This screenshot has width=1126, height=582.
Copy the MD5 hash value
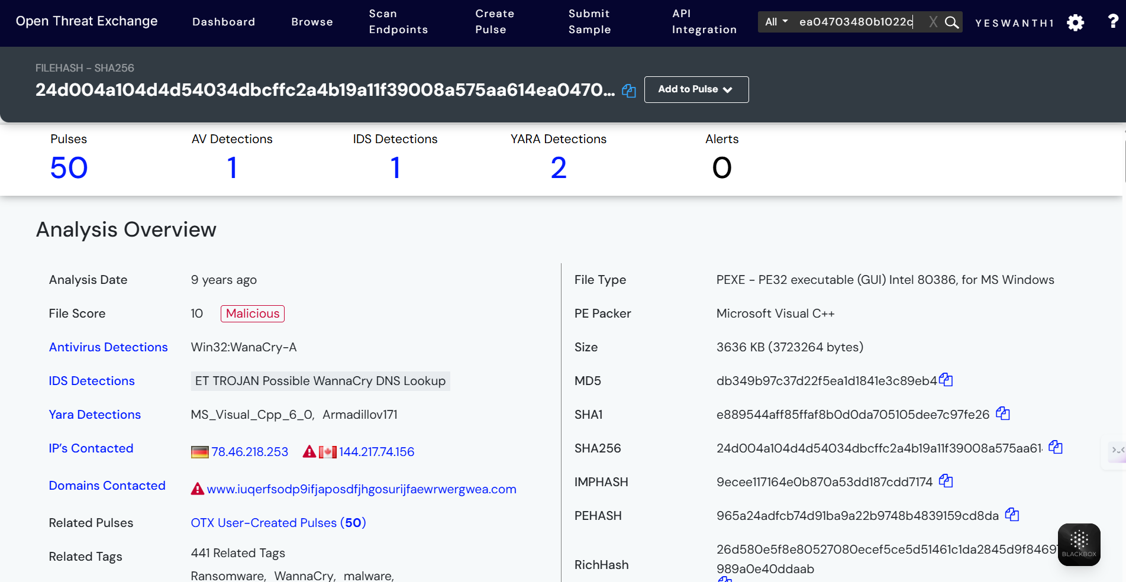click(x=946, y=380)
